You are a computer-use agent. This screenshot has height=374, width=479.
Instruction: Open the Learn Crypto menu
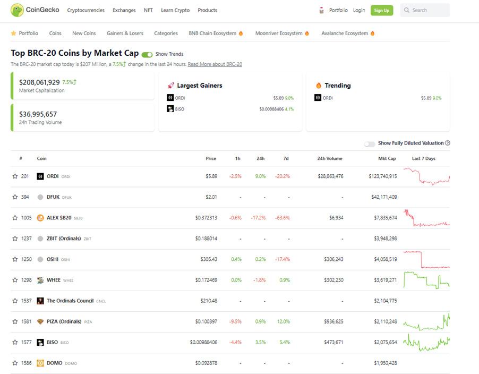click(175, 10)
